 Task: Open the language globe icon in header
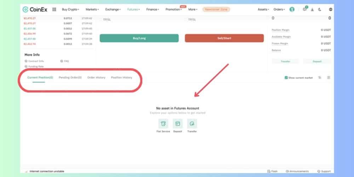click(331, 10)
